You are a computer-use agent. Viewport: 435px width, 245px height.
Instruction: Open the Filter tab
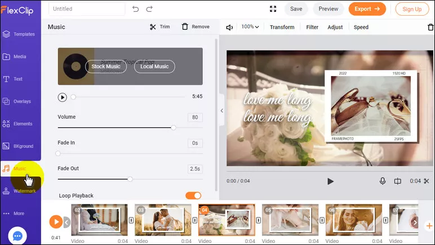click(312, 27)
